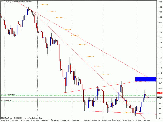The height and width of the screenshot is (122, 163).
Task: Click the '30 Nov 2008' date label
Action: pos(106,121)
